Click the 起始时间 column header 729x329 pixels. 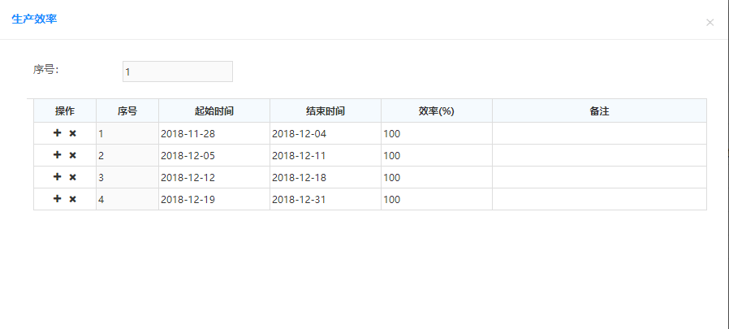214,110
